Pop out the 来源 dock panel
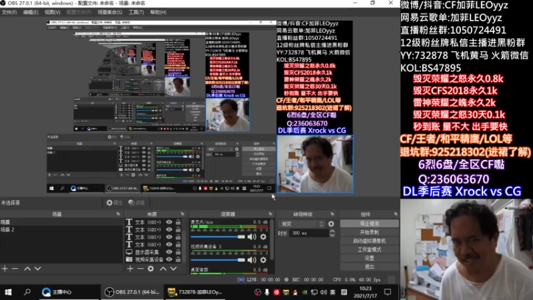Viewport: 533px width, 300px height. 182,214
